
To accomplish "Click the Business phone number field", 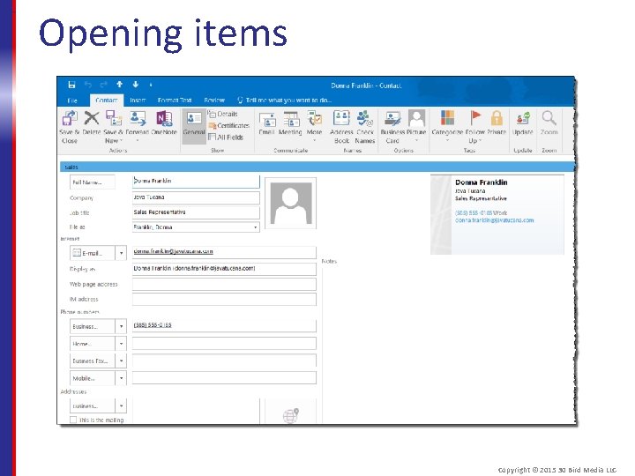I will tap(224, 325).
